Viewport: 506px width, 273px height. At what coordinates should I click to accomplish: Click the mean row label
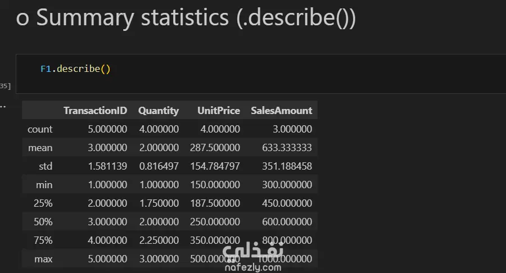coord(40,148)
